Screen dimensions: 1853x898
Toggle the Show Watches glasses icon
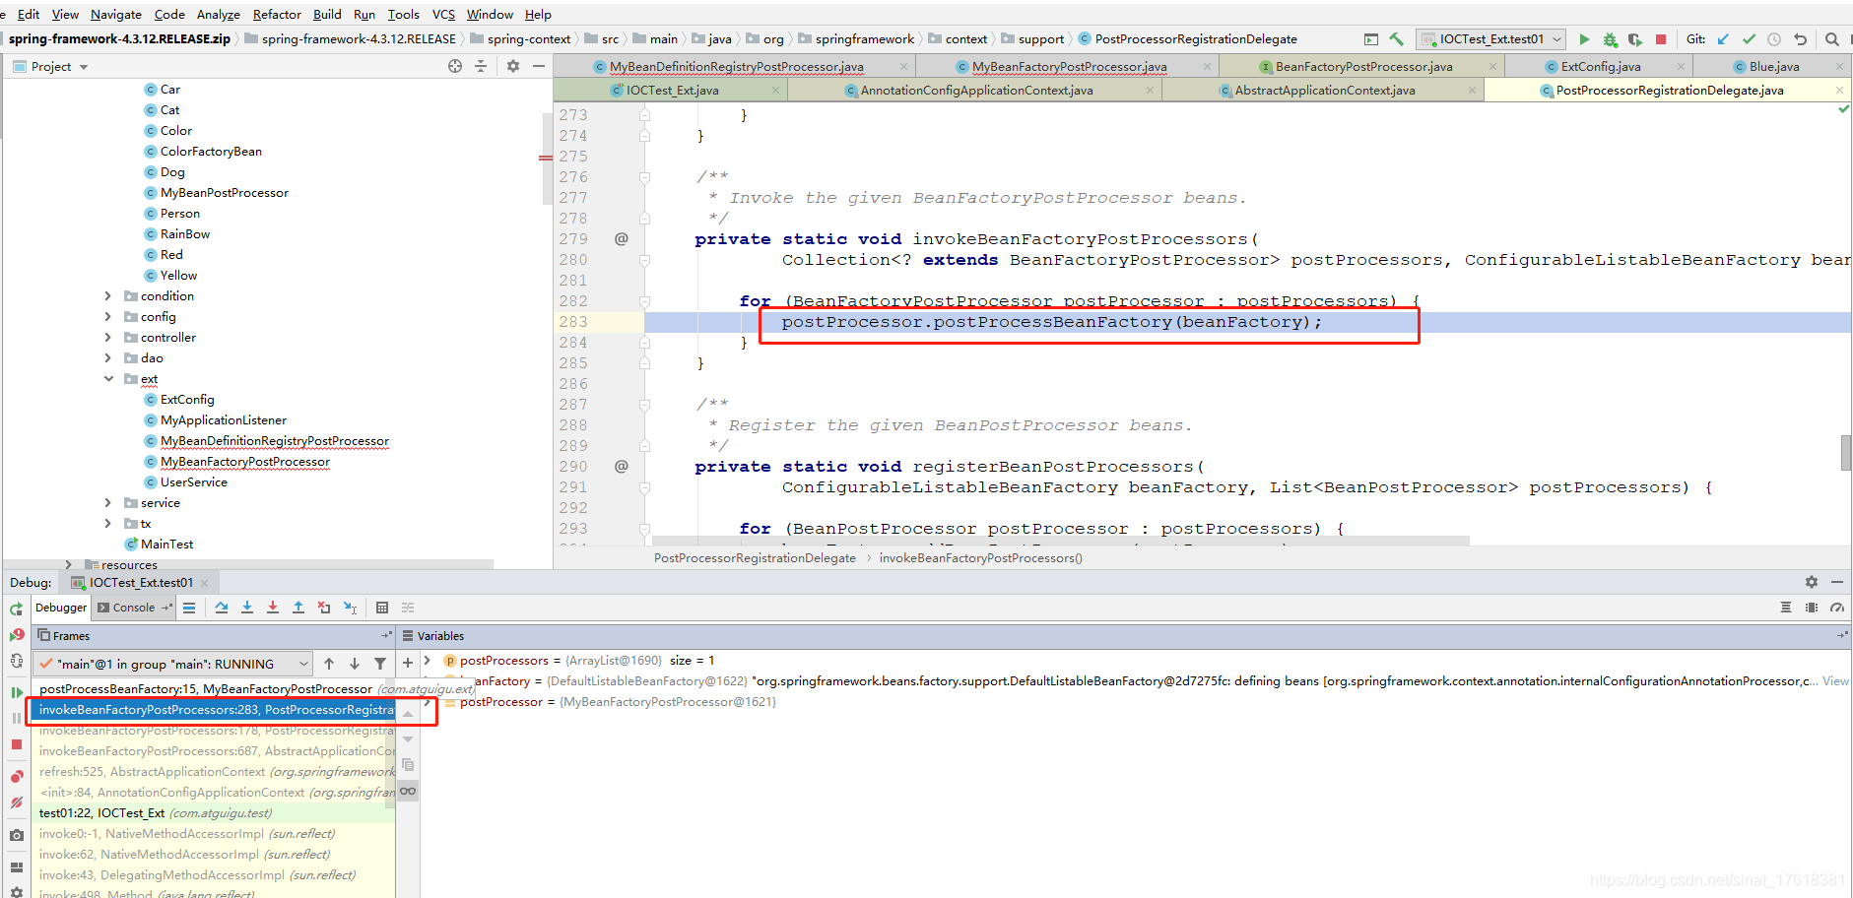point(408,791)
